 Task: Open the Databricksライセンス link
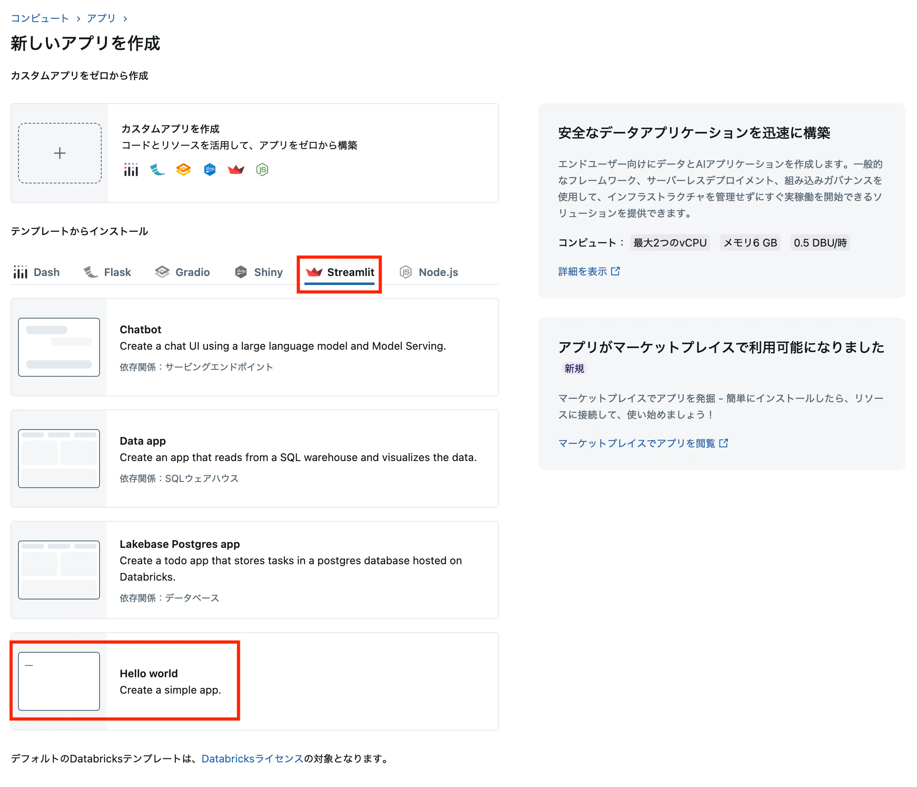click(252, 759)
